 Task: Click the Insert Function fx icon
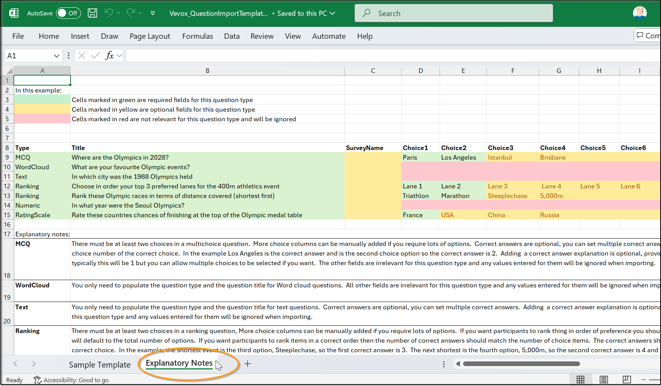(109, 56)
